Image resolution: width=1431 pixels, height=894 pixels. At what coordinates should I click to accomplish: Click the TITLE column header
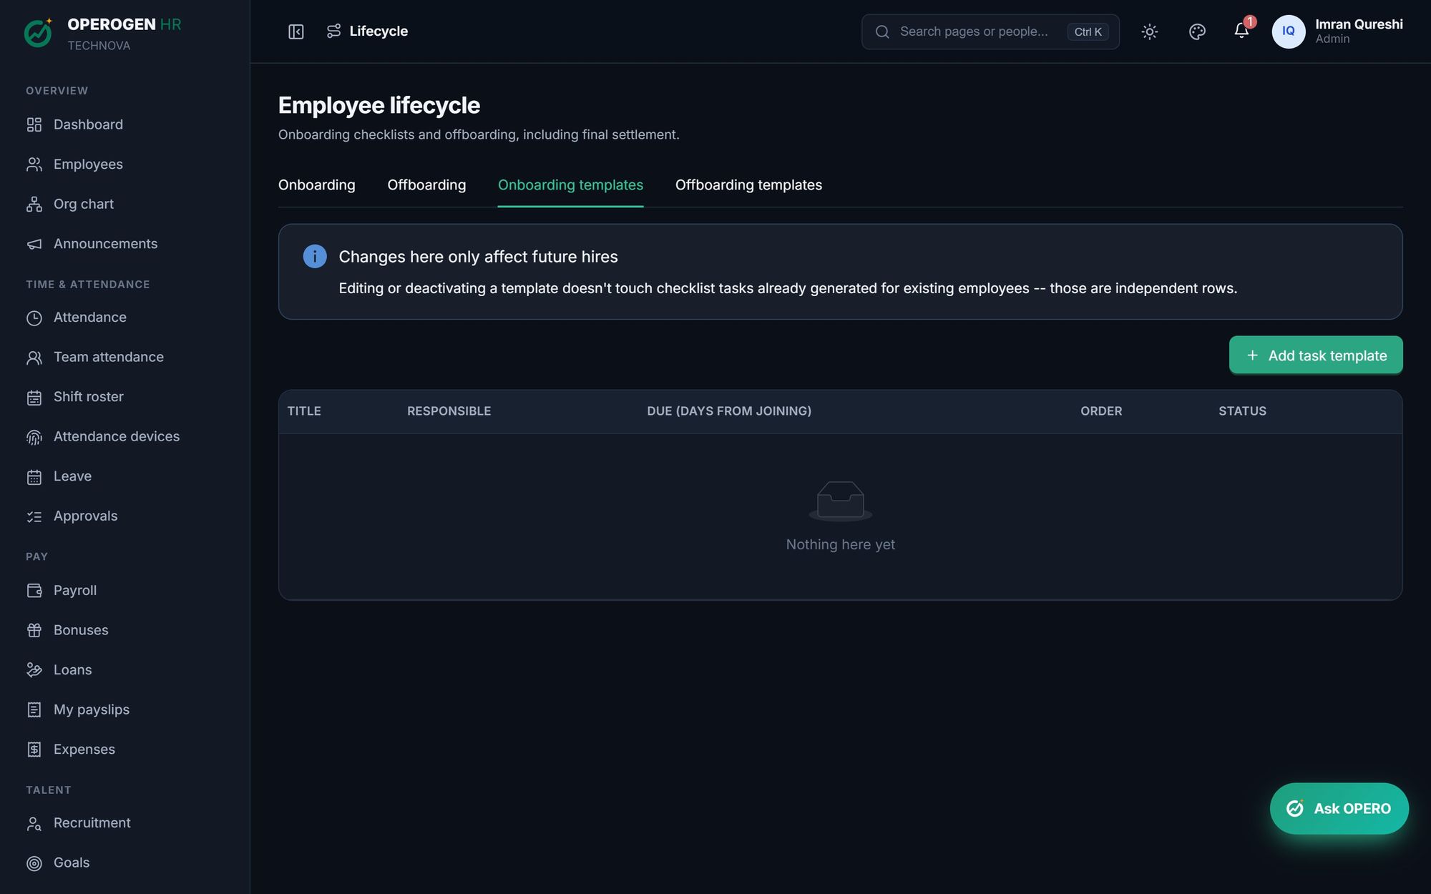[x=304, y=411]
